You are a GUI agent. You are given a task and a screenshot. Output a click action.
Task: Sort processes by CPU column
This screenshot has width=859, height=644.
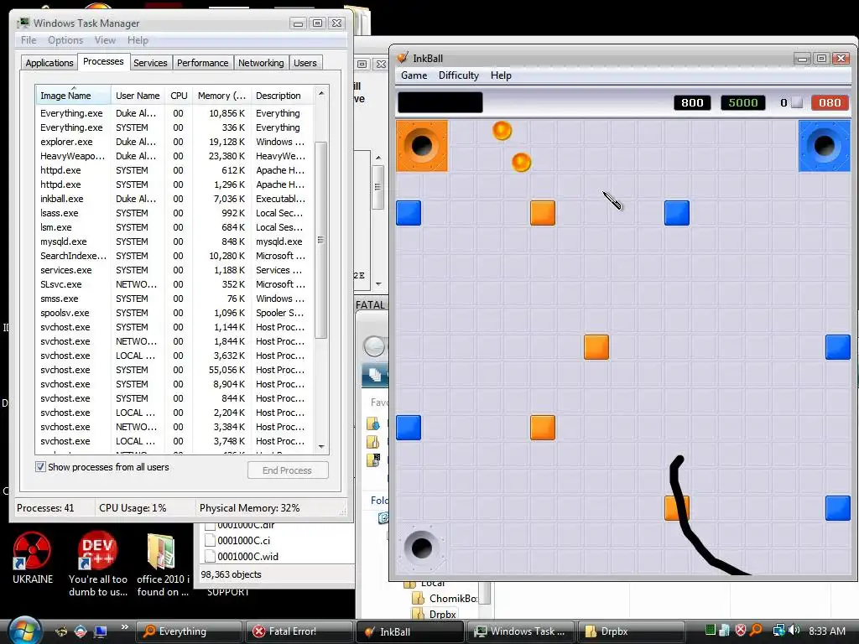179,96
